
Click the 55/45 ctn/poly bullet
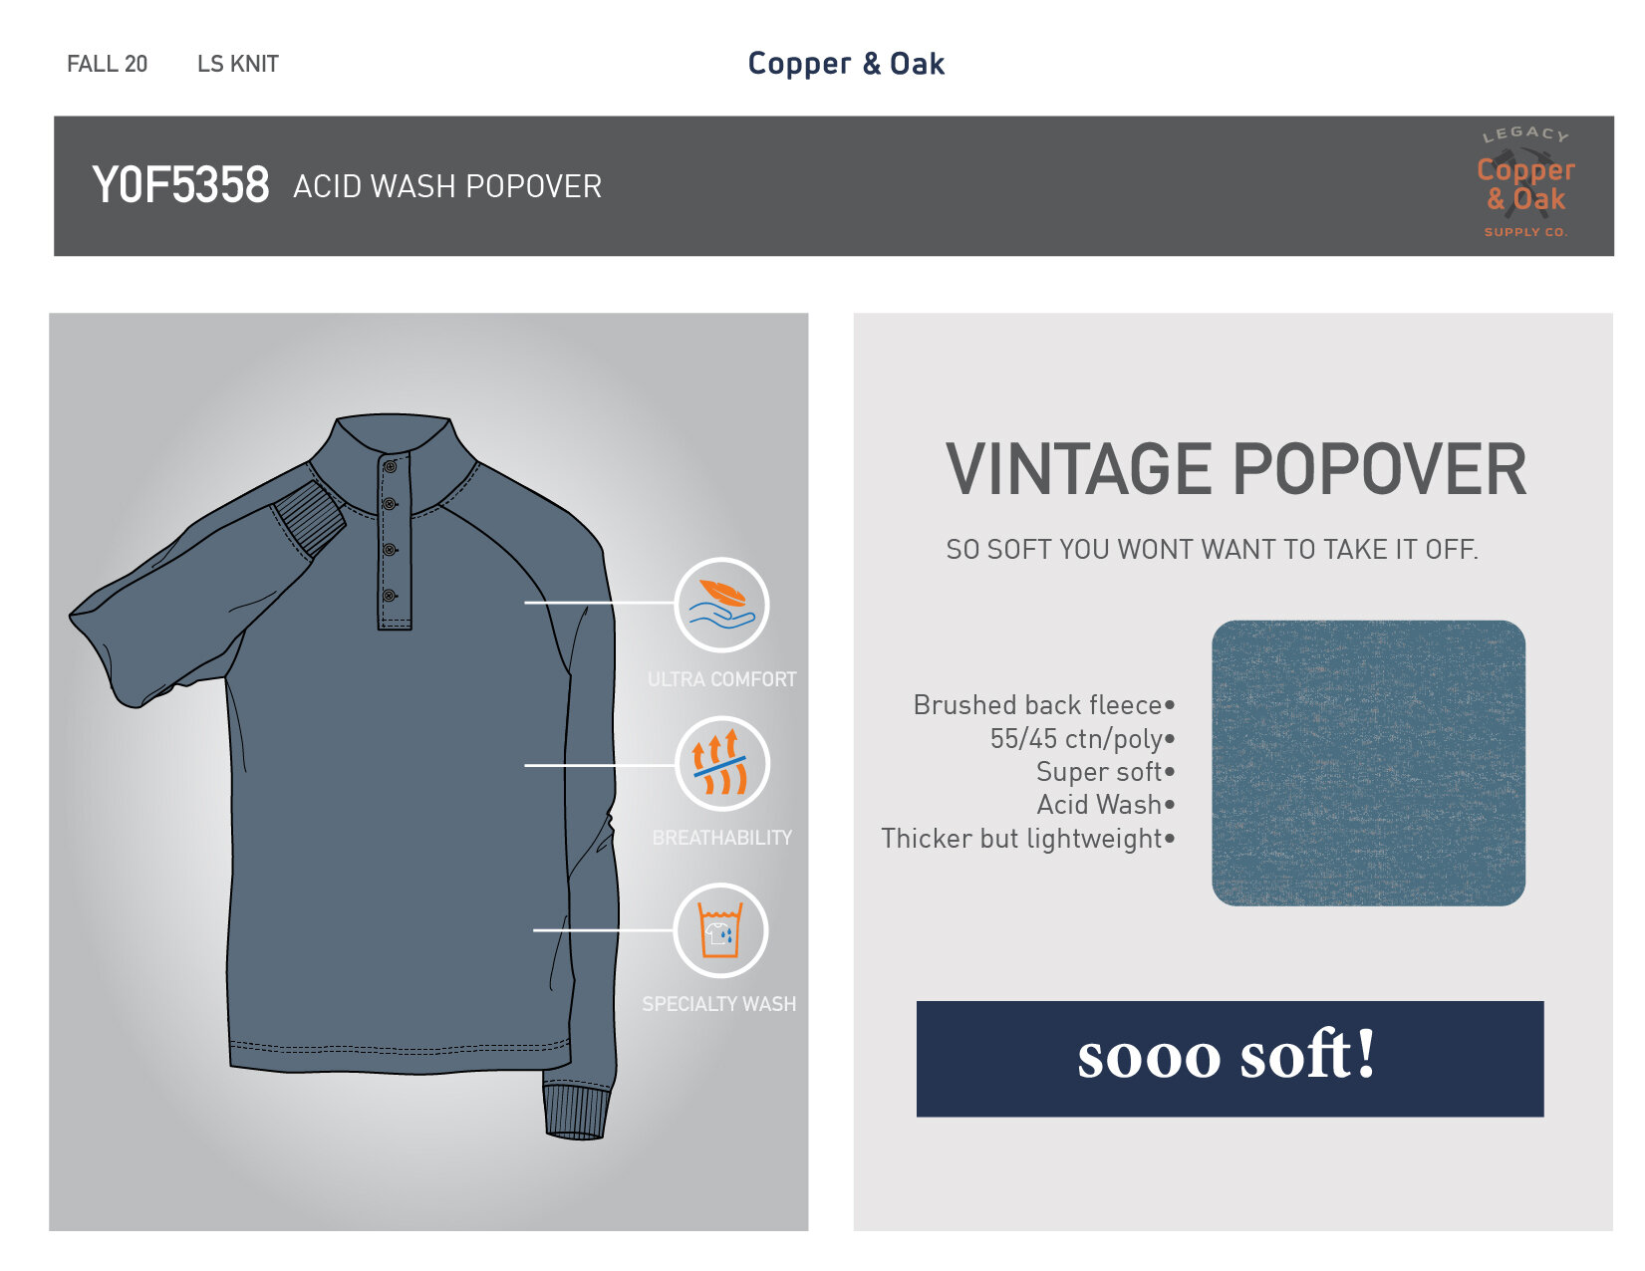1083,739
